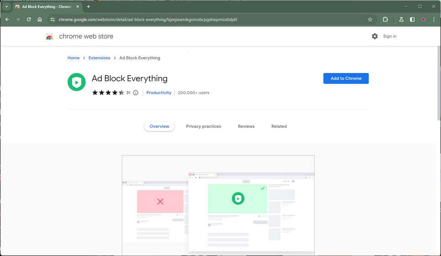Click Sign in link
The image size is (441, 256).
[389, 36]
